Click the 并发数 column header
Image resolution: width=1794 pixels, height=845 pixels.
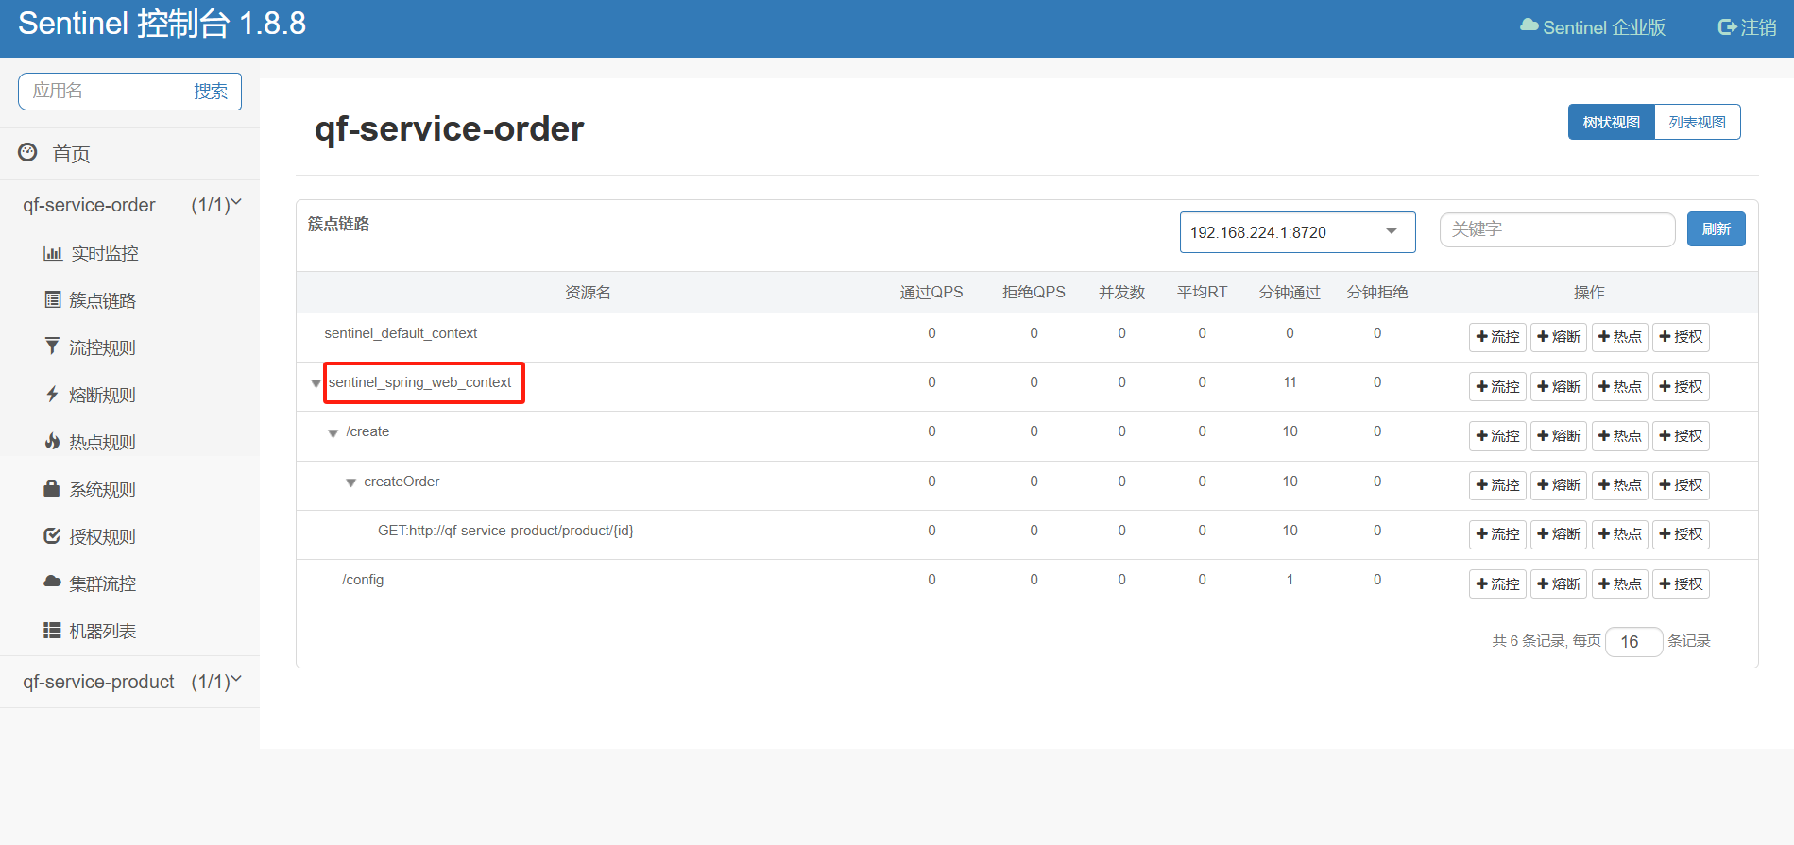click(x=1121, y=293)
